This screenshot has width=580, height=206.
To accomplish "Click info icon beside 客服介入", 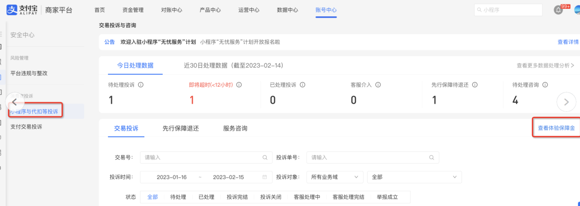I will click(x=378, y=85).
